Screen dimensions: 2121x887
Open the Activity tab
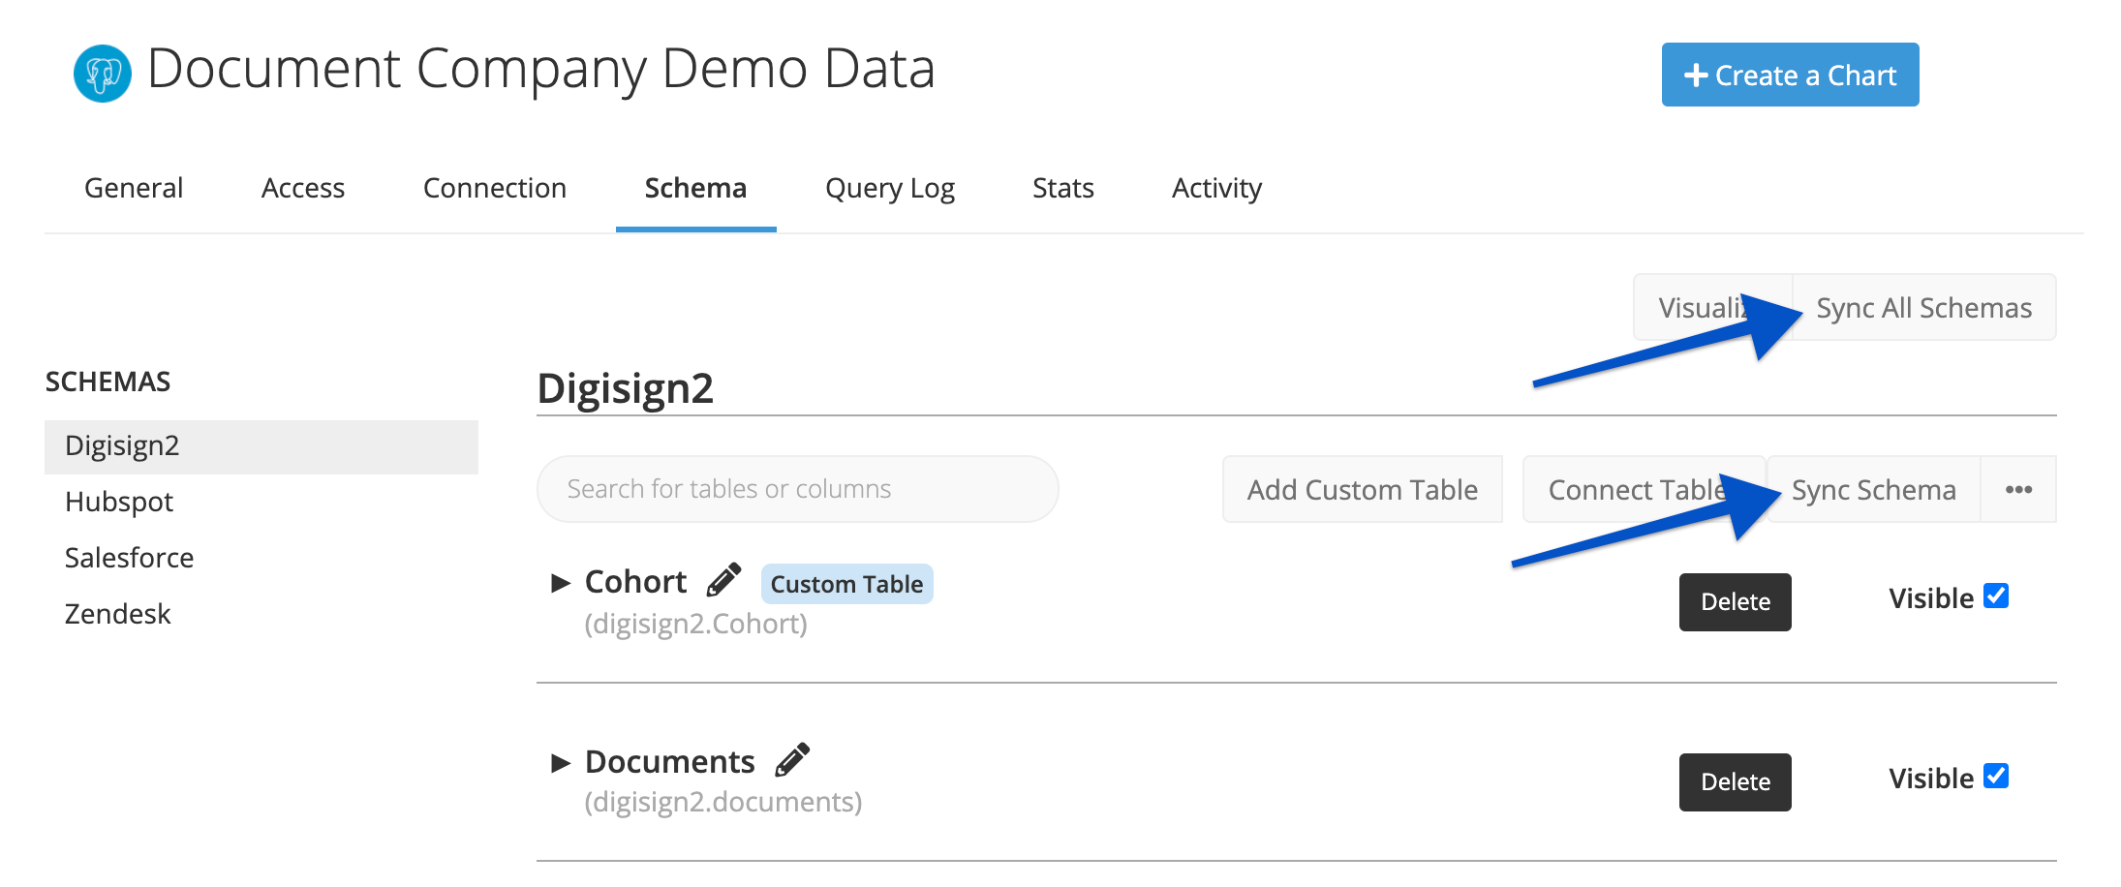[x=1216, y=188]
